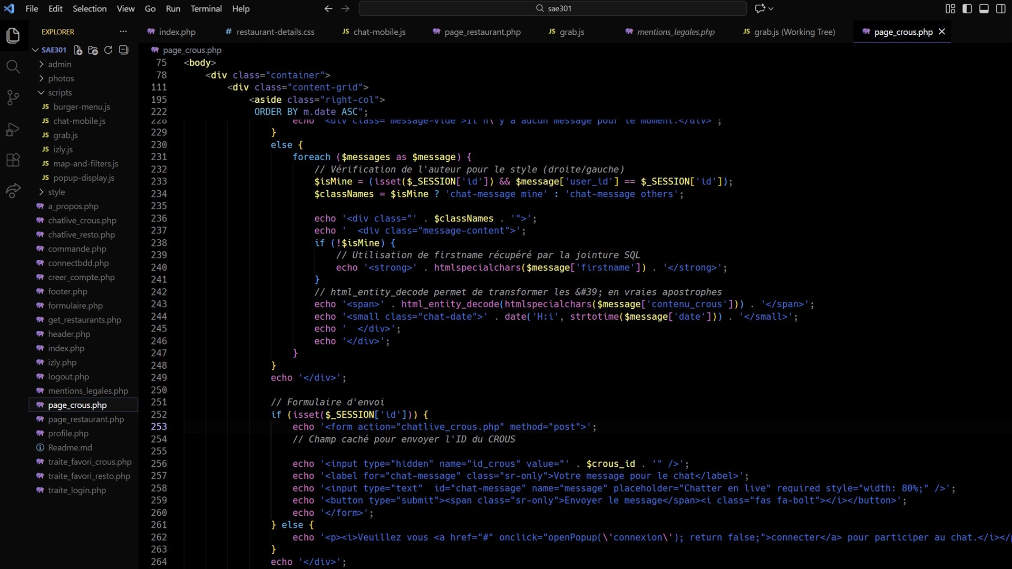Open the Explorer view in activity bar
The width and height of the screenshot is (1012, 569).
point(13,36)
